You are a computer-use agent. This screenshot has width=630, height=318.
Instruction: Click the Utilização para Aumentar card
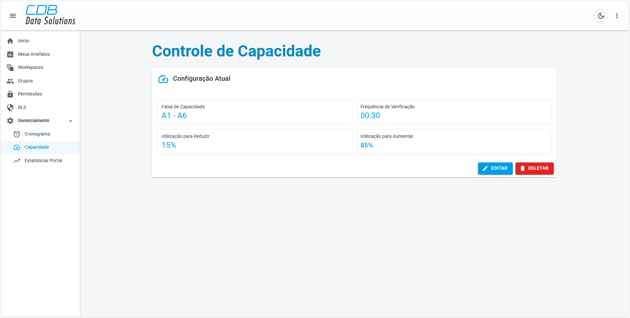click(453, 142)
